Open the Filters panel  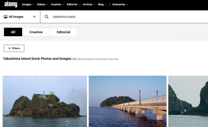(x=14, y=48)
